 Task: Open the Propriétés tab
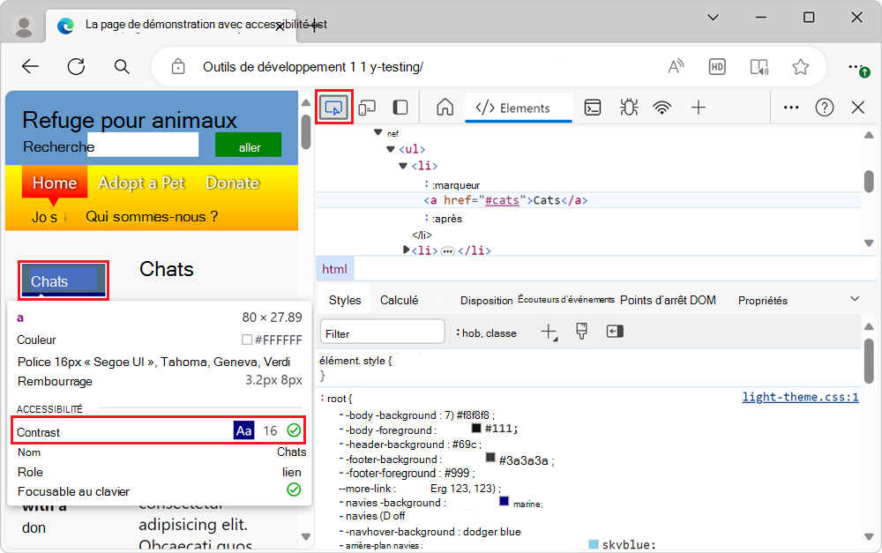(763, 301)
